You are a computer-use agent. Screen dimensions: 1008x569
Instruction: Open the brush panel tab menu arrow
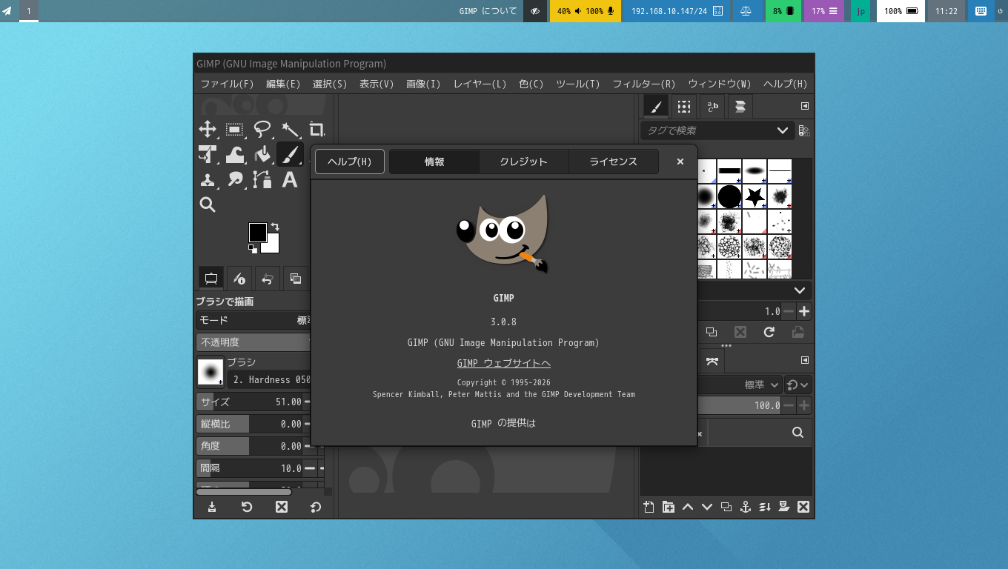pos(804,106)
